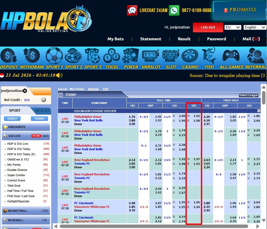Open Sport 2 icon

(73, 56)
